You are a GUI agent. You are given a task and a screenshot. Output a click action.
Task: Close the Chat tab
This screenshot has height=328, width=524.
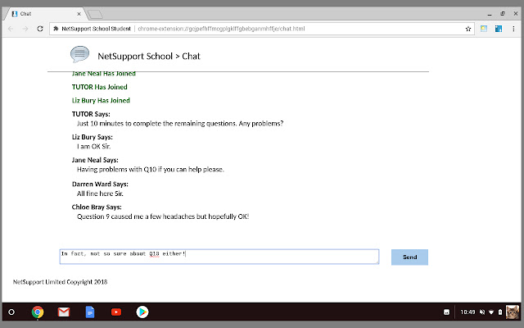tap(79, 14)
